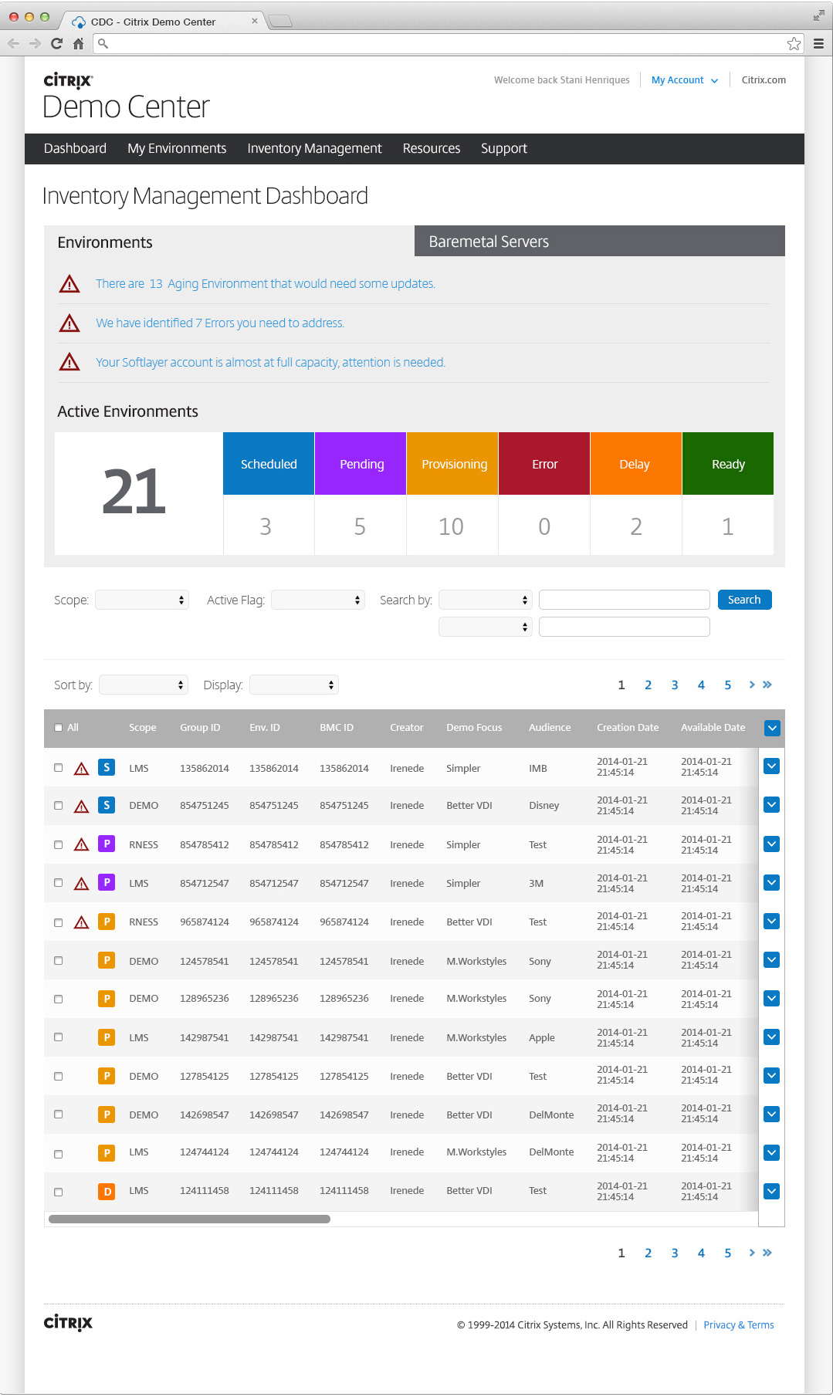Click warning triangle in row 854751245
The height and width of the screenshot is (1397, 833).
81,807
